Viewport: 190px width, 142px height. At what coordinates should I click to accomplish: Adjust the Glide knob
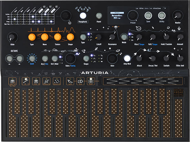12,37
